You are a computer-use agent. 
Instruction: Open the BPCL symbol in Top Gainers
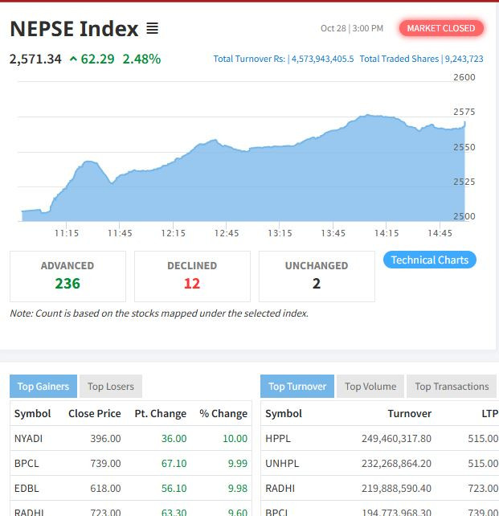[x=27, y=463]
